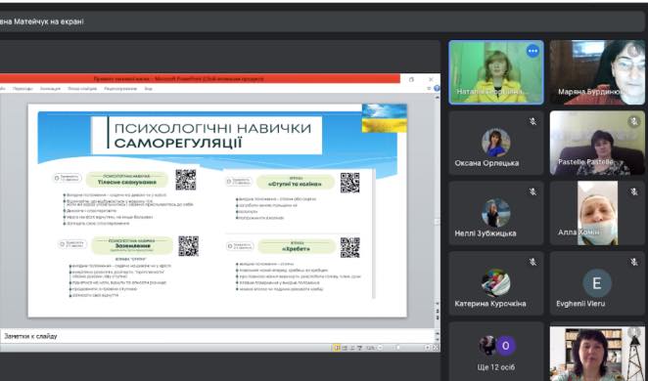Click the Тілесне сканування QR code

click(x=186, y=180)
